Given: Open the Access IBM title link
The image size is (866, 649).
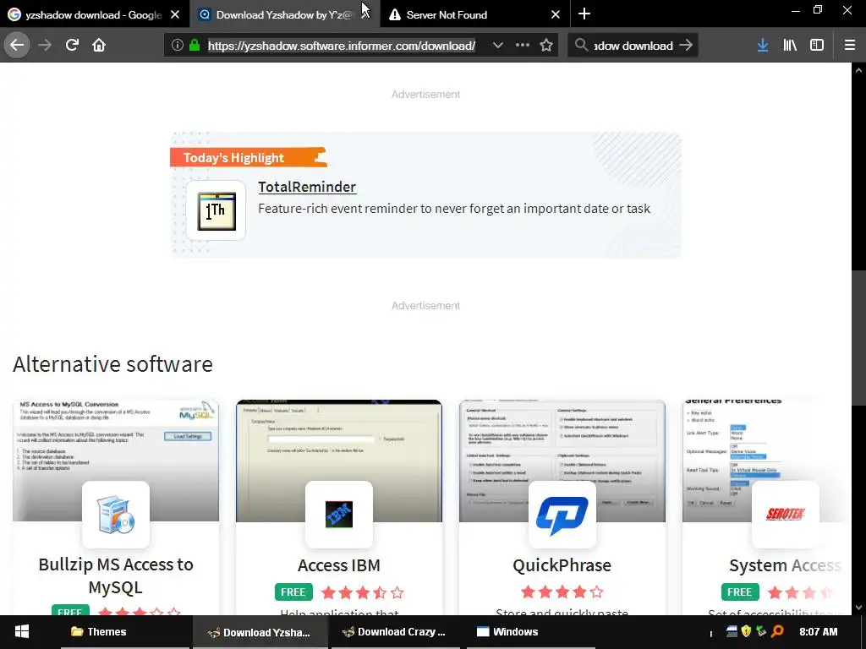Looking at the screenshot, I should pos(339,565).
